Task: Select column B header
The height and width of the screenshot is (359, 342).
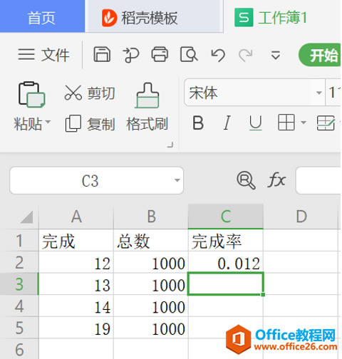Action: click(151, 217)
